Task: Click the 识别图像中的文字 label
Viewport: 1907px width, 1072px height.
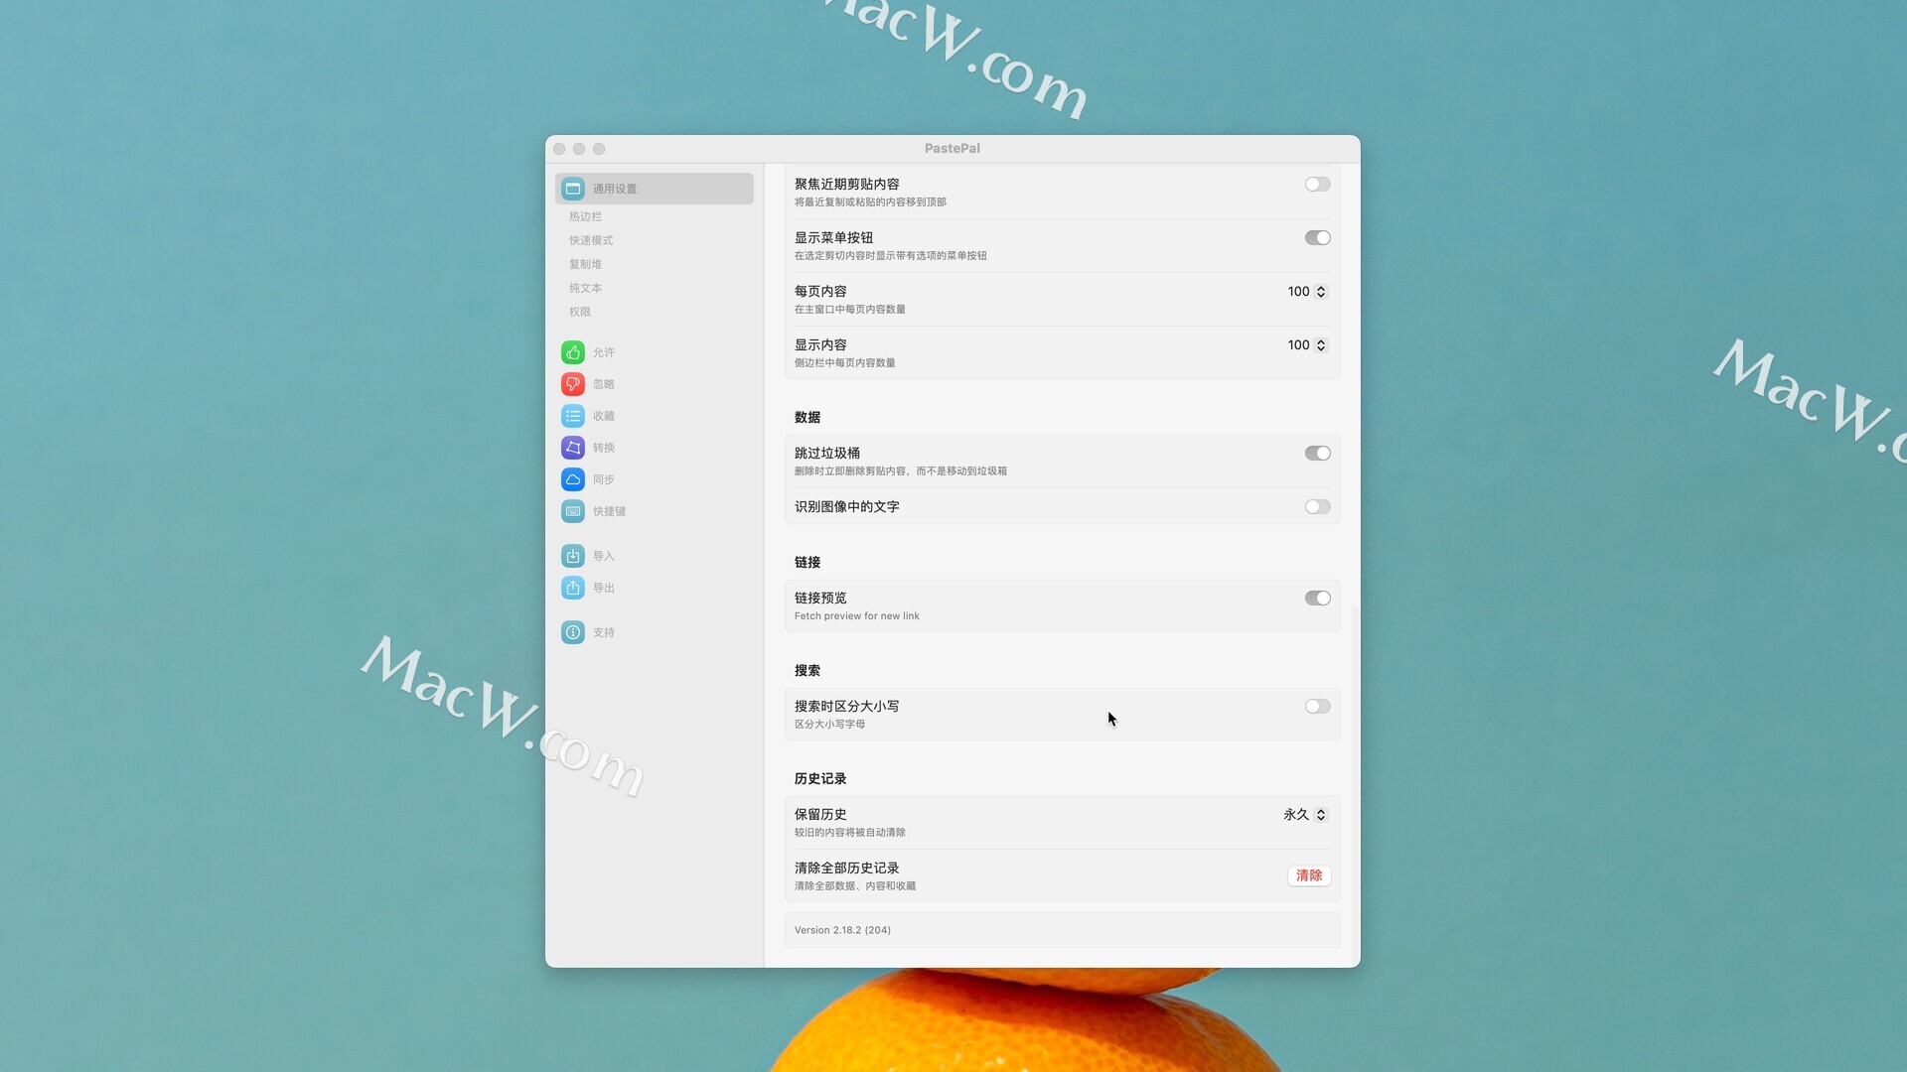Action: pos(846,507)
